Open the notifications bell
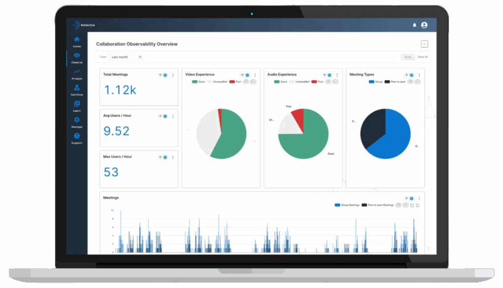Screen dimensions: 503x288 [x=414, y=25]
